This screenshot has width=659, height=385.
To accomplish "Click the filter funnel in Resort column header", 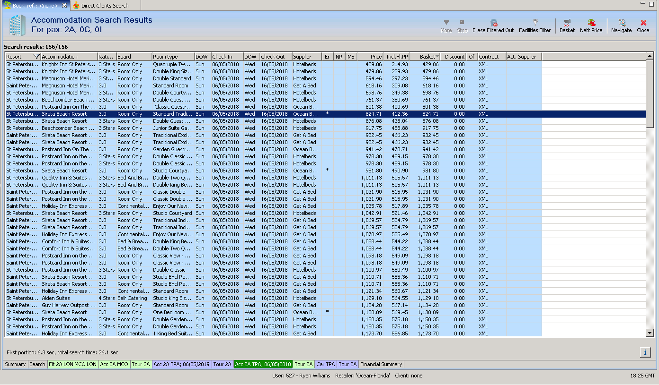I will click(36, 57).
